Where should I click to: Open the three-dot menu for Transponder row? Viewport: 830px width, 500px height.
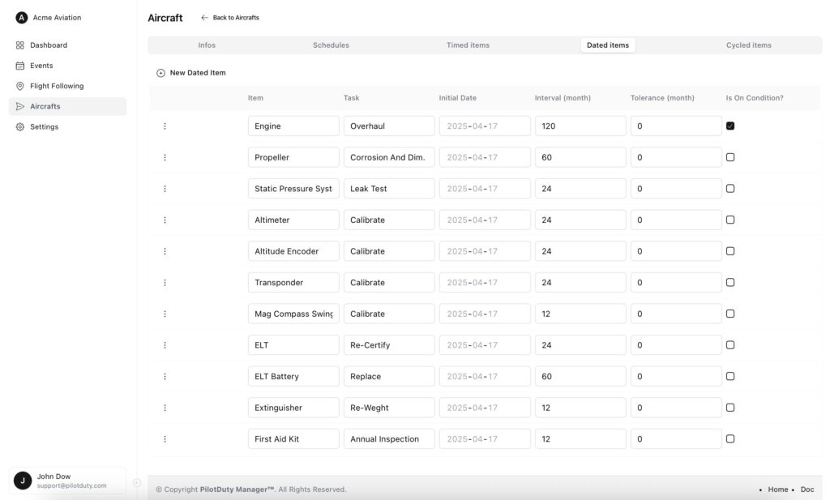tap(165, 283)
